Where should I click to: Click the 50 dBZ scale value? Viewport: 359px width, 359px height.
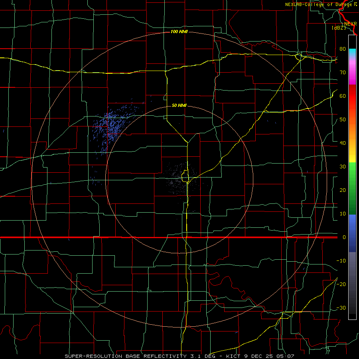coord(343,120)
